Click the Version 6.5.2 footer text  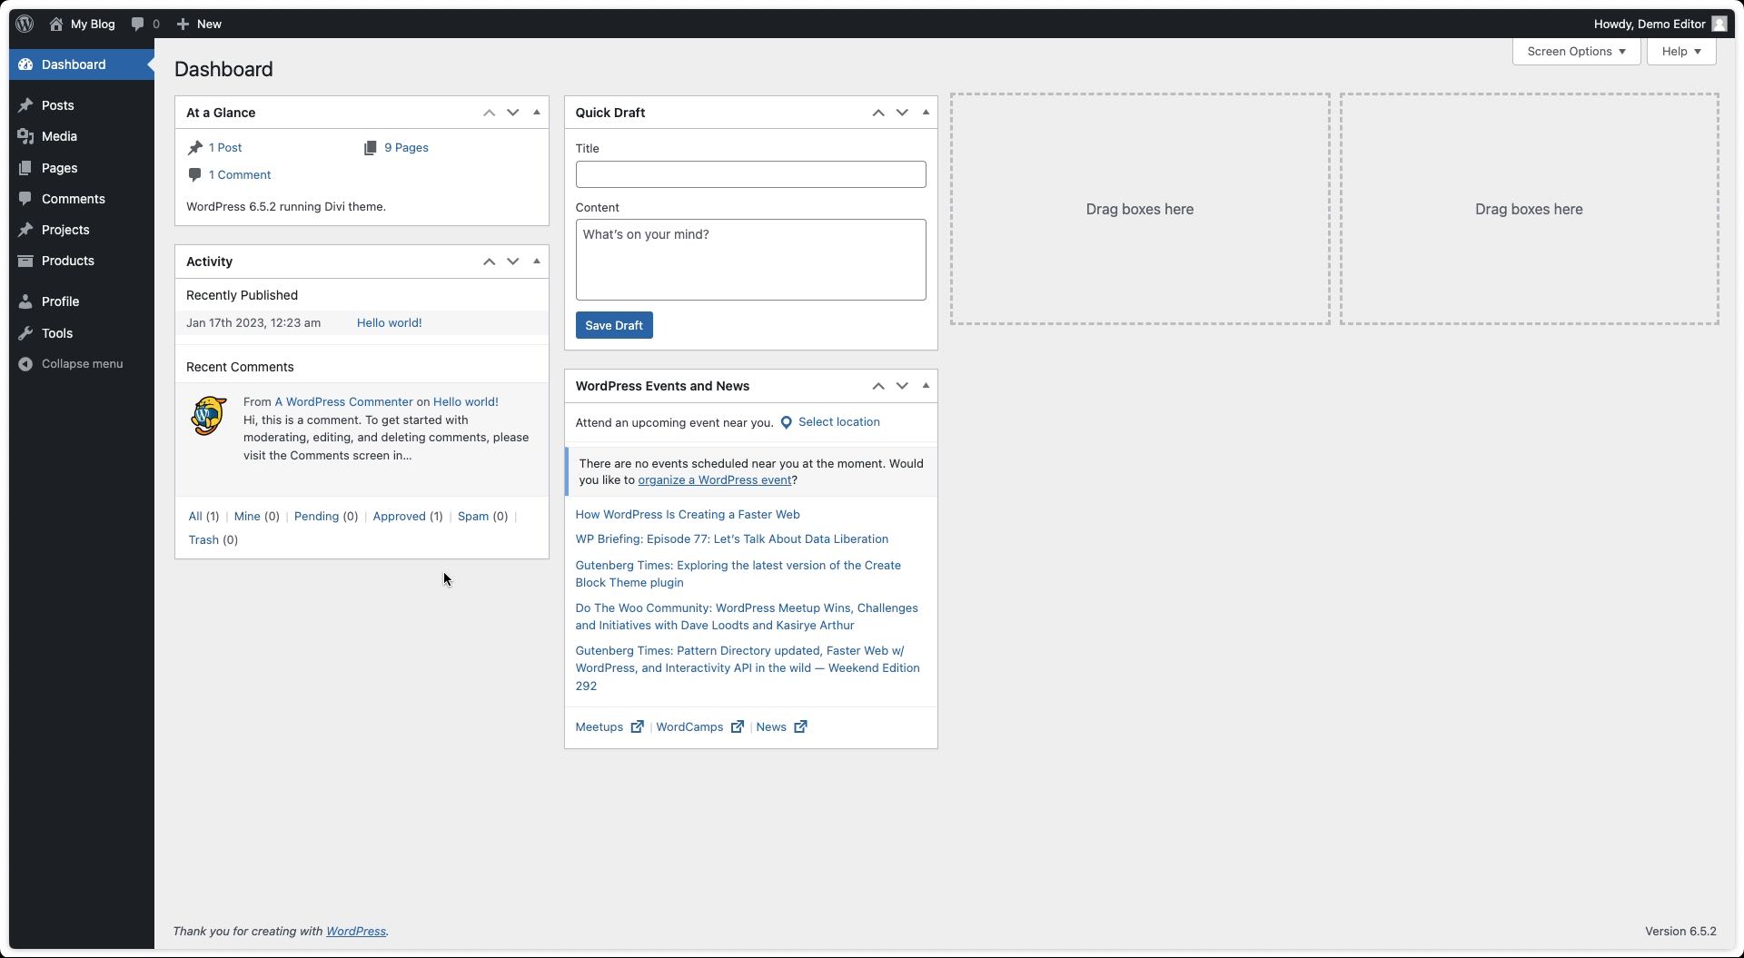[x=1680, y=932]
